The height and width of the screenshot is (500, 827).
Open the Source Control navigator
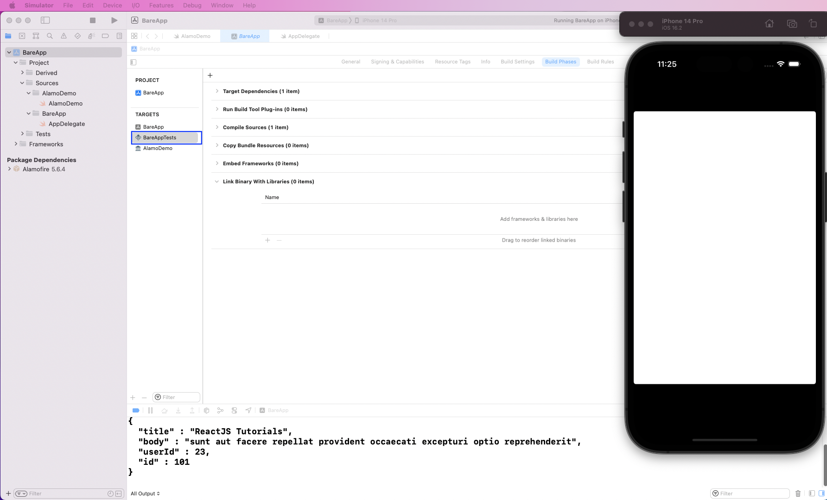pos(22,36)
